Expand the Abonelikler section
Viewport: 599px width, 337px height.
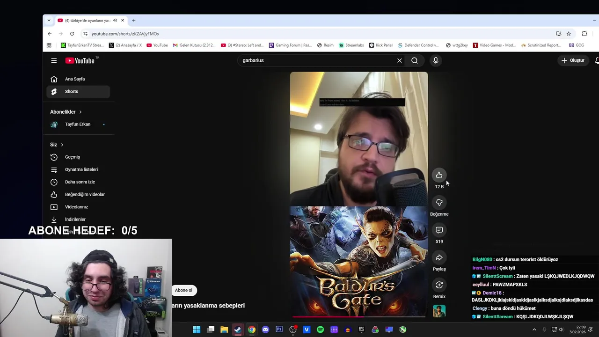66,112
